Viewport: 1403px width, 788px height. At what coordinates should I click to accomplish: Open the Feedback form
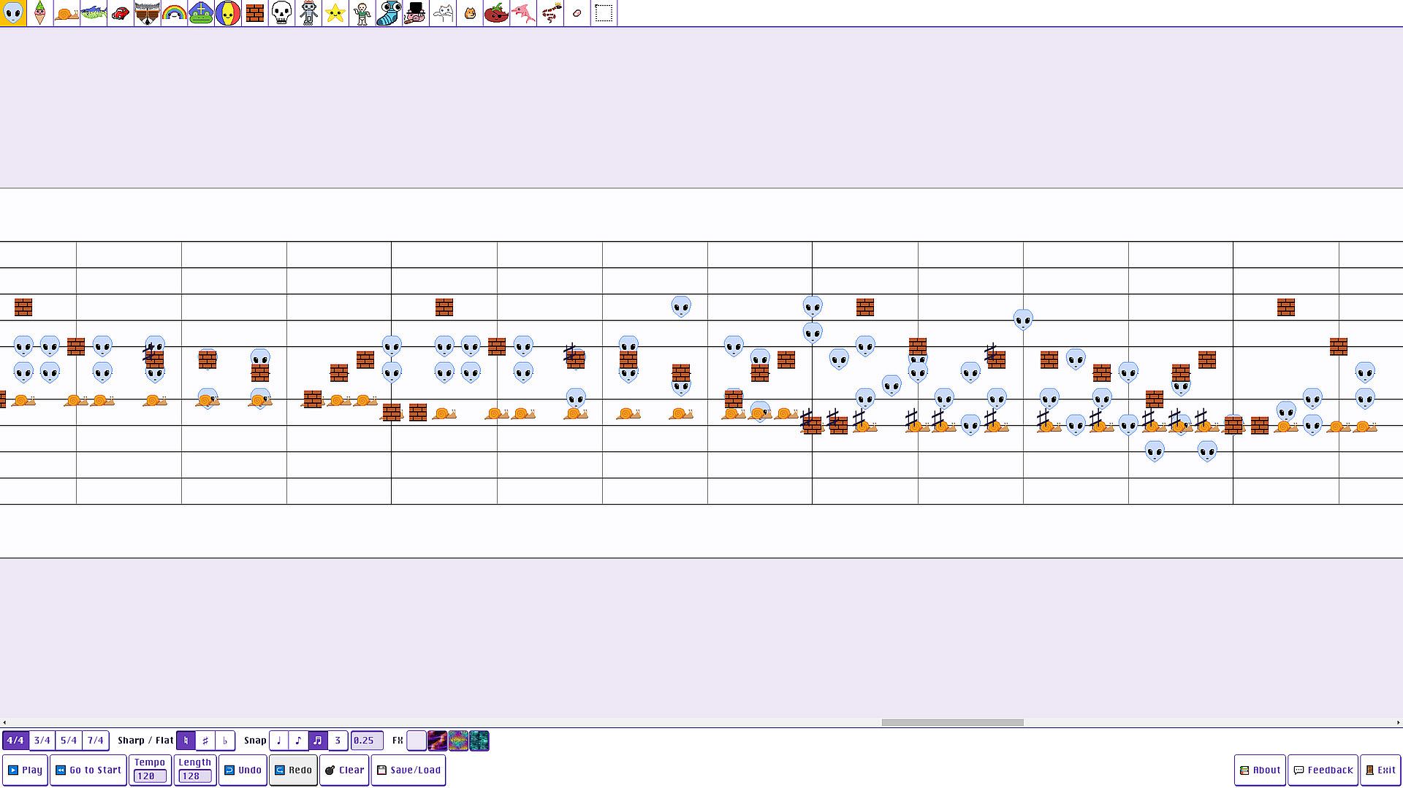point(1323,770)
